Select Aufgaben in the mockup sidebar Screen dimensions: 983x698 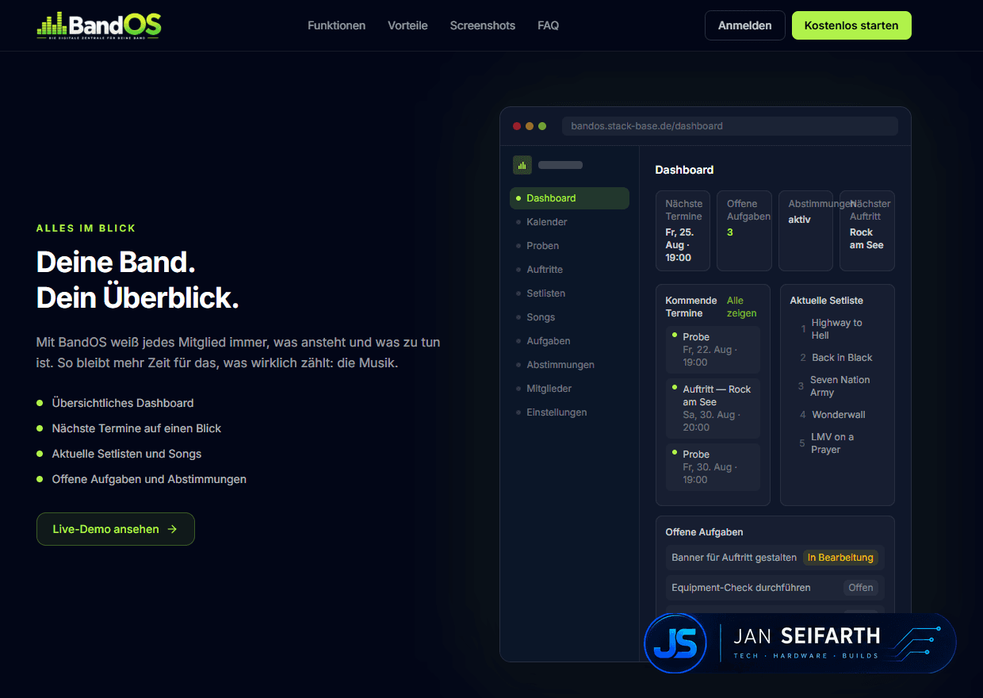coord(569,341)
